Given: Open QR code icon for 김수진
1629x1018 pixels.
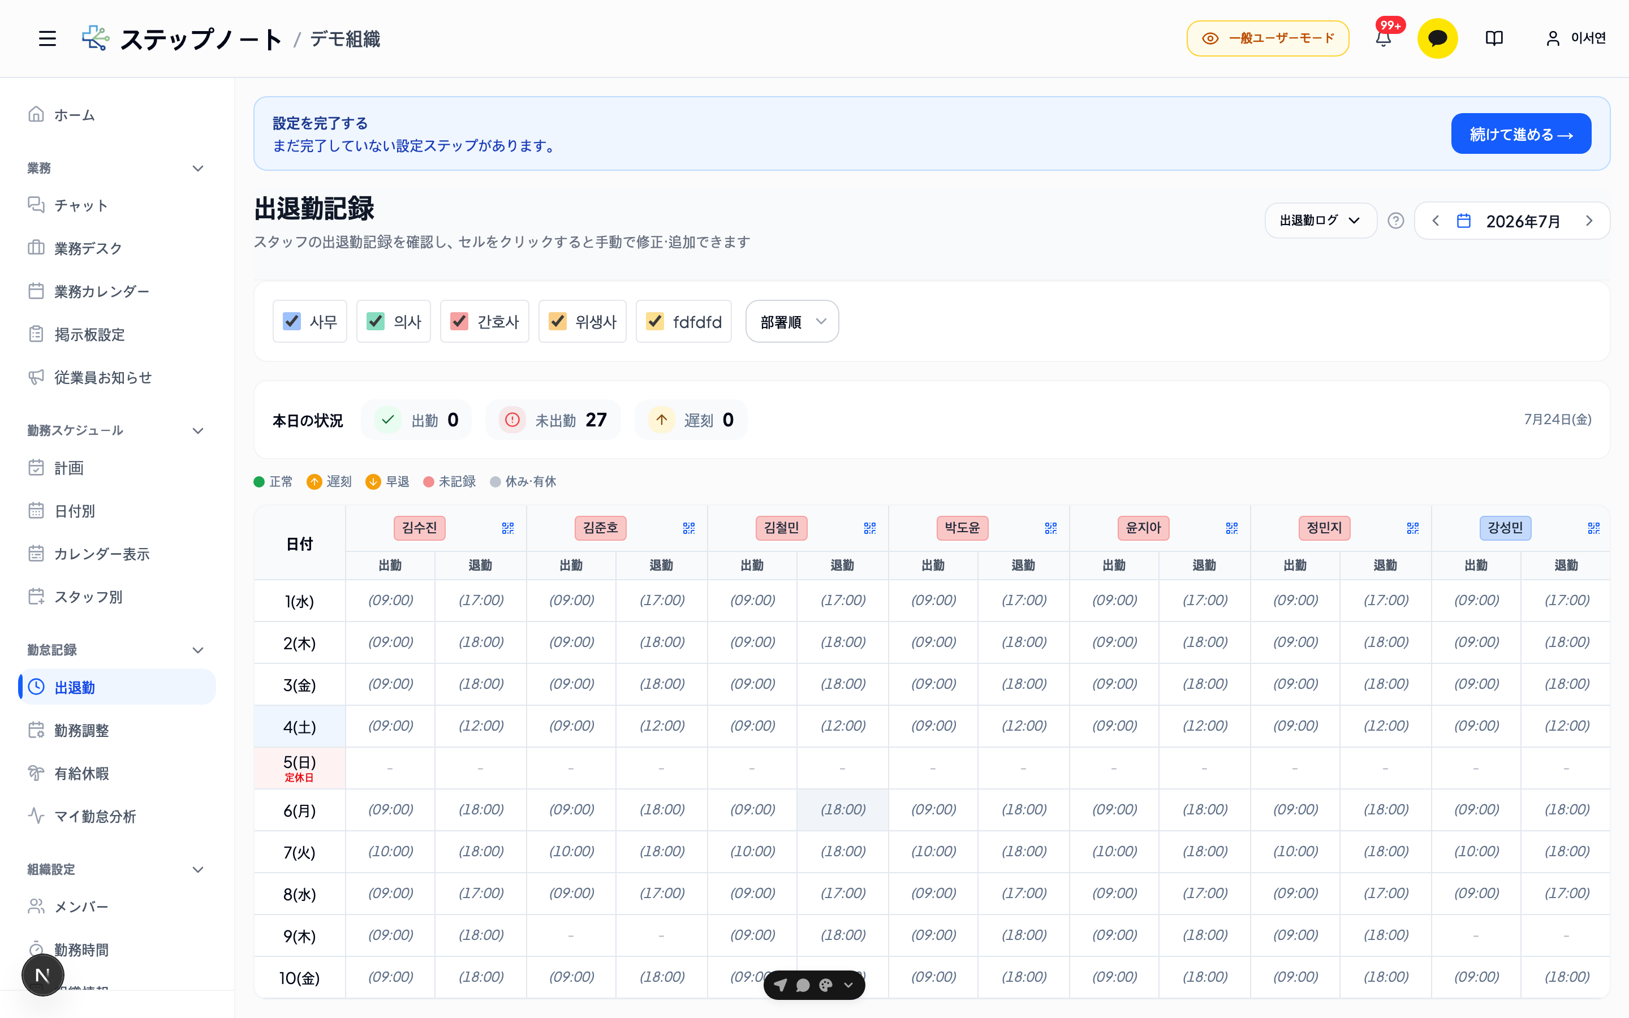Looking at the screenshot, I should (507, 528).
